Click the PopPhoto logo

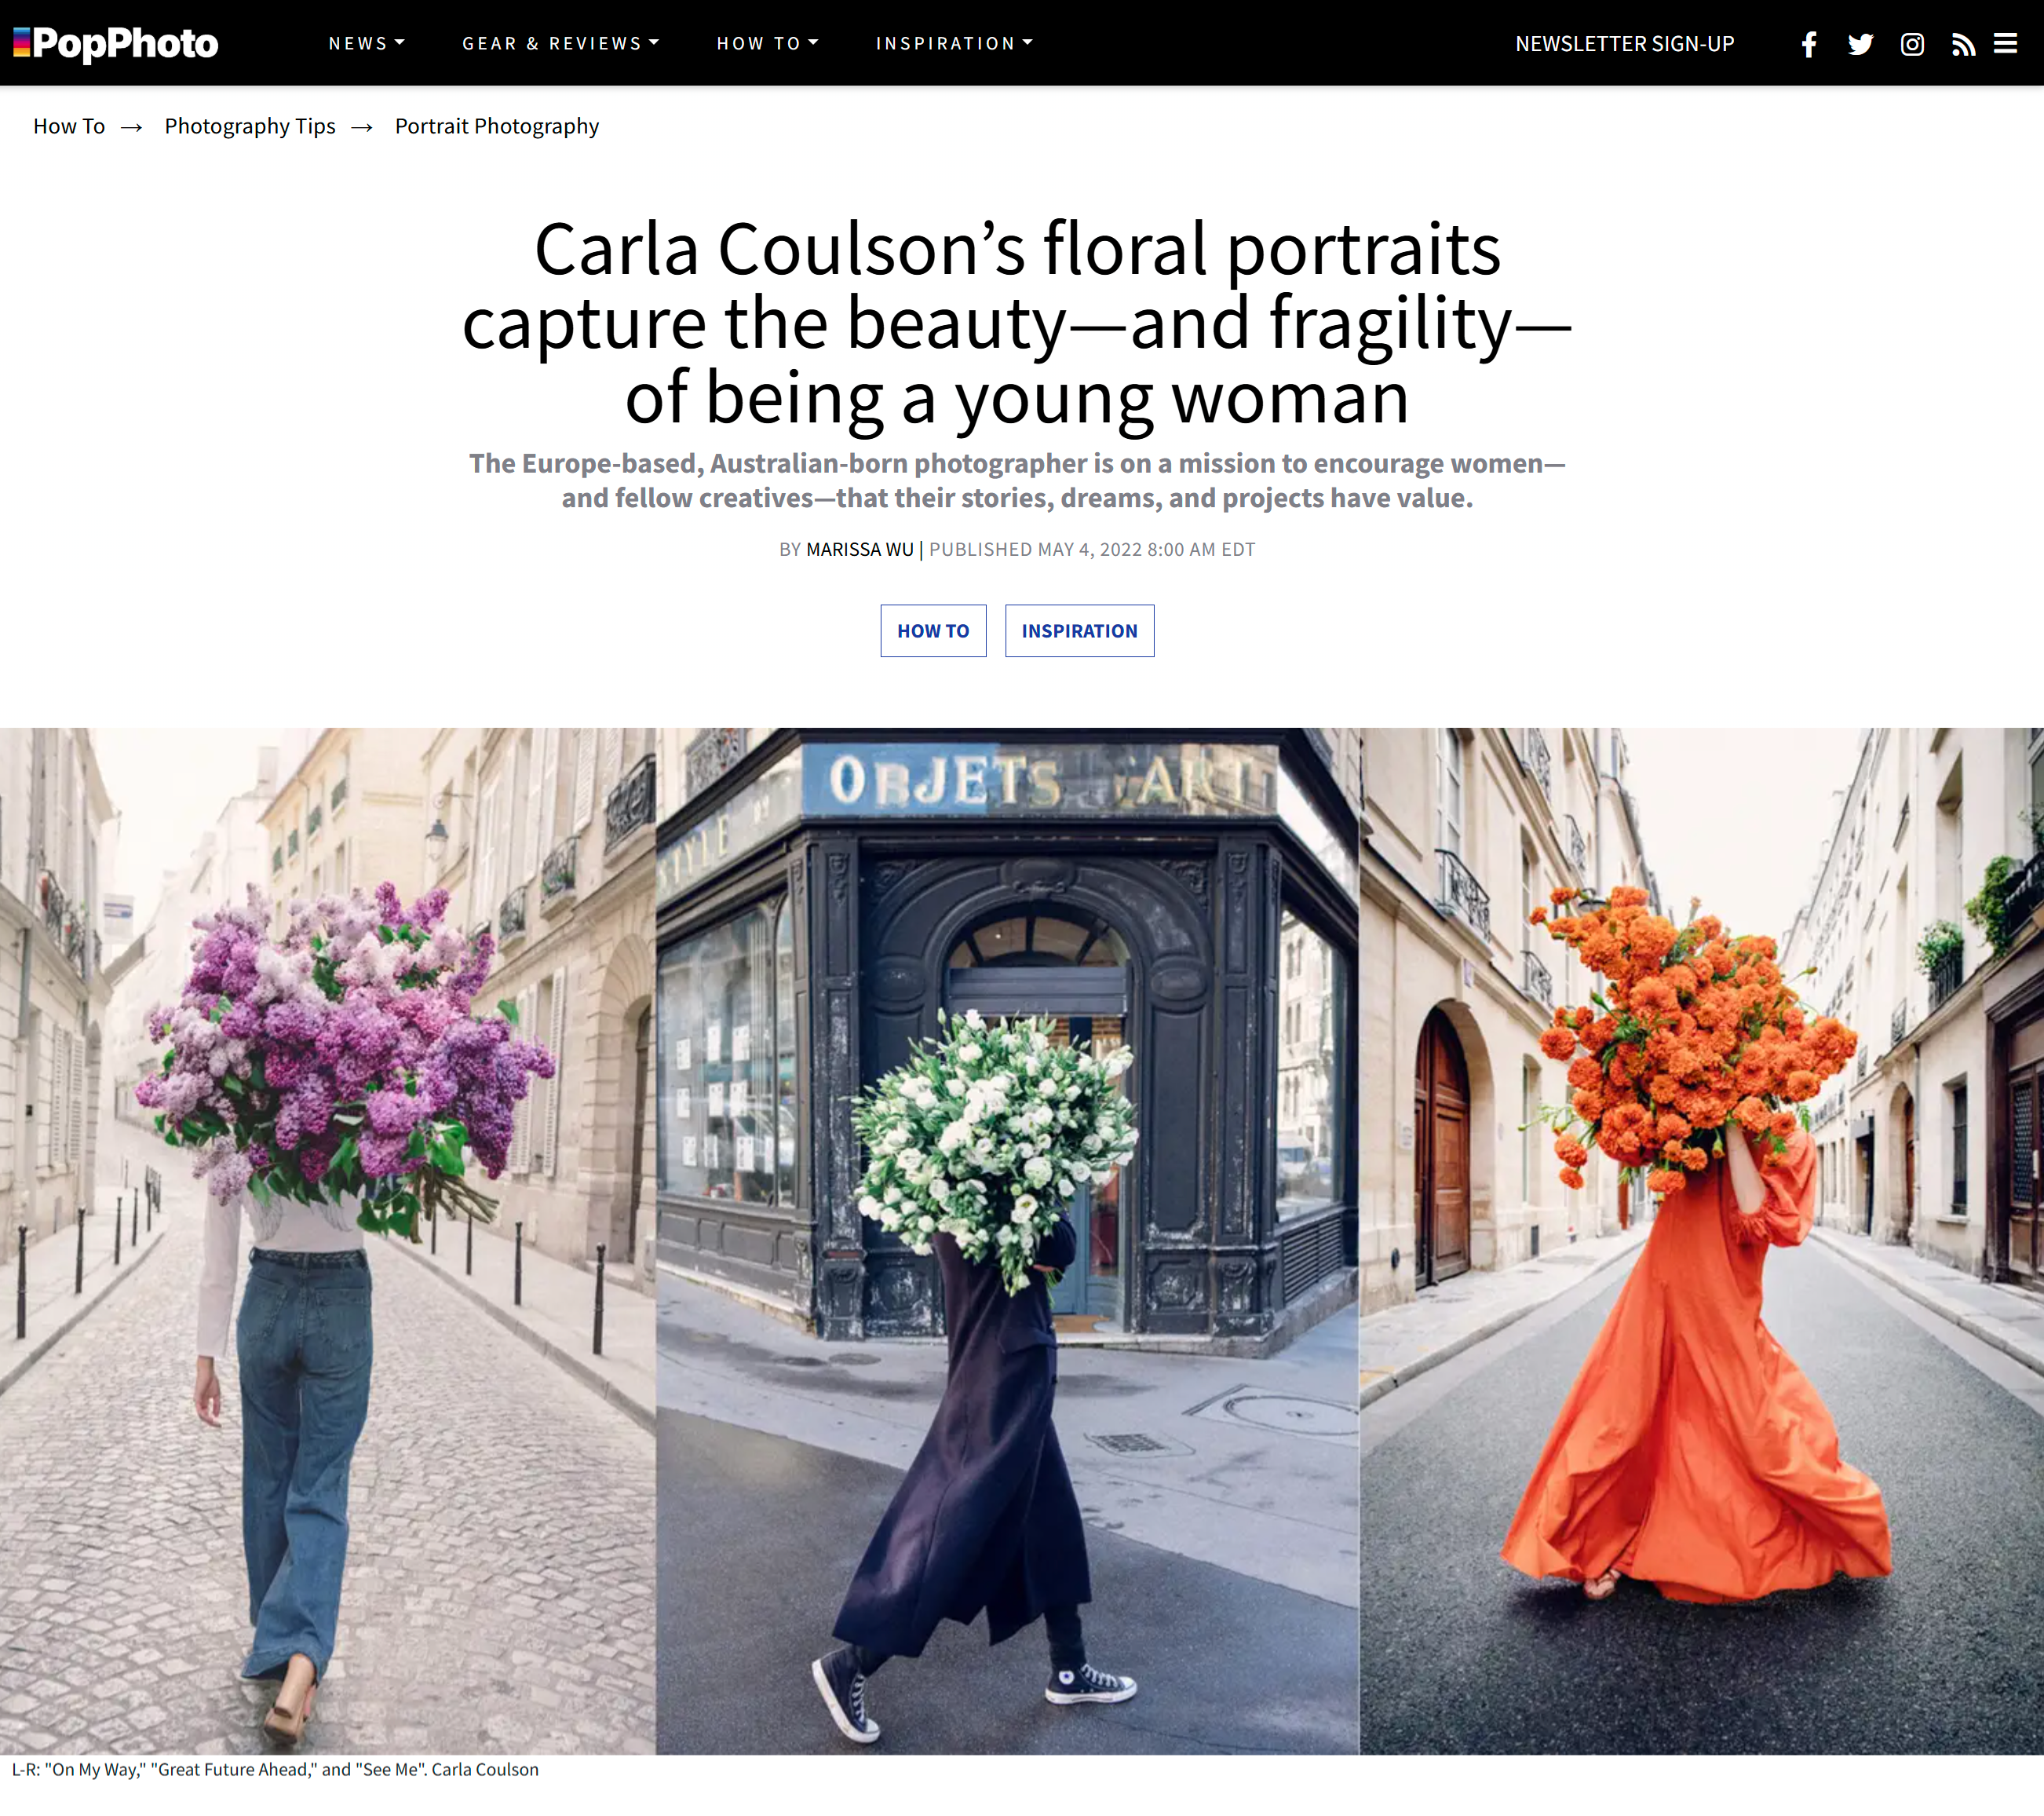(x=116, y=43)
